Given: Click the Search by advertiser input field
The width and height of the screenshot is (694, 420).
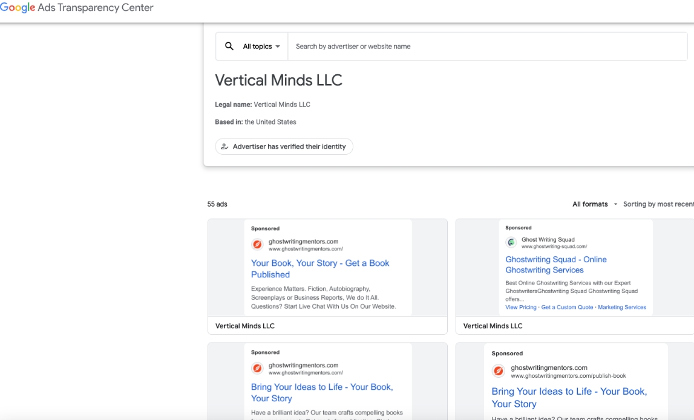Looking at the screenshot, I should [x=487, y=47].
